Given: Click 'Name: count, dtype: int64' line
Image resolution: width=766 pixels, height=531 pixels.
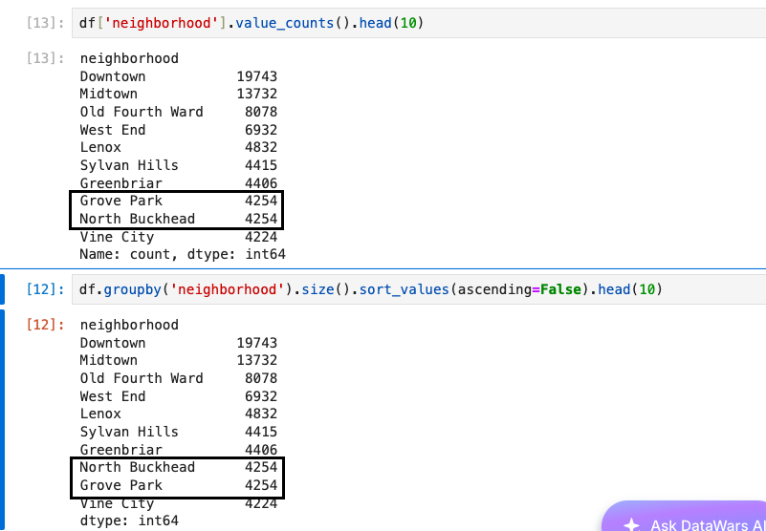Looking at the screenshot, I should click(x=183, y=254).
